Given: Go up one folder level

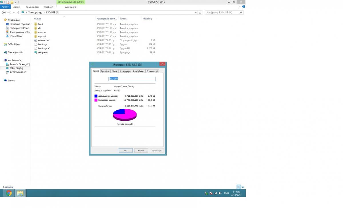Looking at the screenshot, I should [x=18, y=13].
